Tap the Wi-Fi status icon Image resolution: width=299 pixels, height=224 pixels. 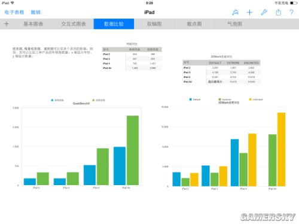tap(13, 3)
